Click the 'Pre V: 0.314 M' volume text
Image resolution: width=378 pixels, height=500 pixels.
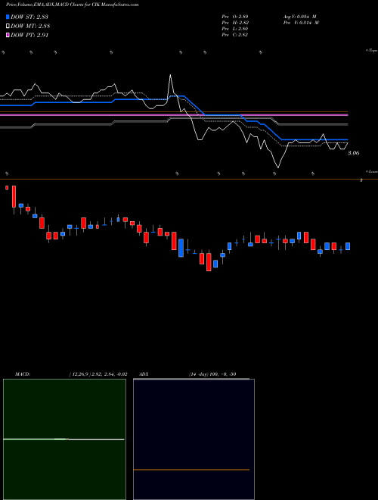(x=302, y=23)
